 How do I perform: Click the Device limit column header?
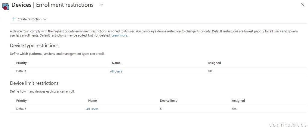[168, 101]
